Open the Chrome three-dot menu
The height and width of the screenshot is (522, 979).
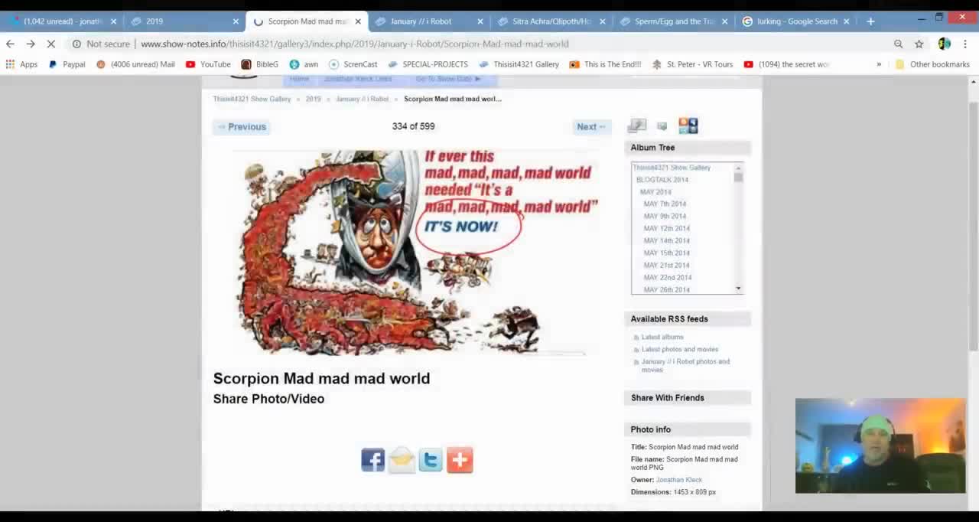(x=965, y=44)
